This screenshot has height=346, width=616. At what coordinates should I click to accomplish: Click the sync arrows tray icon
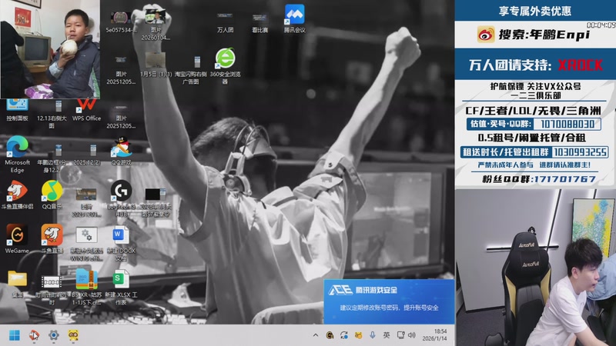[343, 335]
